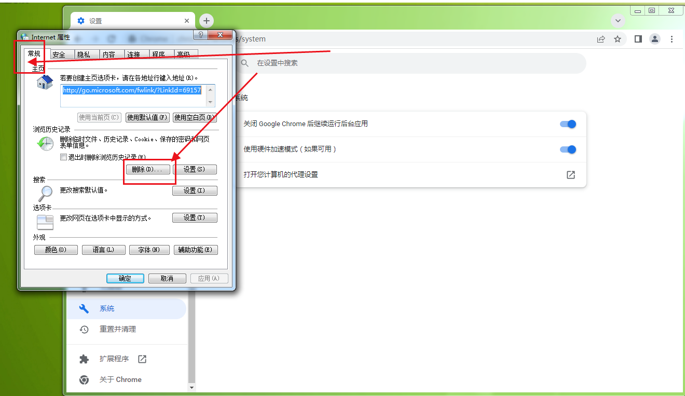
Task: Click the homepage URL text box
Action: tap(133, 95)
